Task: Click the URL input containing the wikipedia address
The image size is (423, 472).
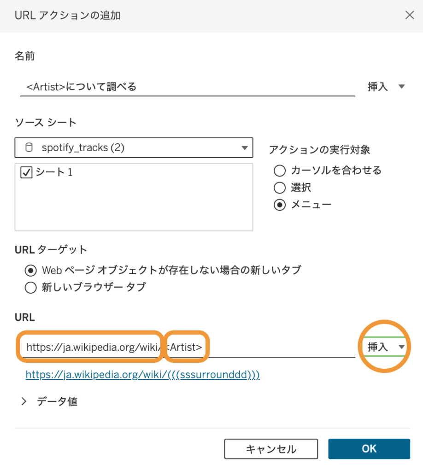Action: point(92,347)
